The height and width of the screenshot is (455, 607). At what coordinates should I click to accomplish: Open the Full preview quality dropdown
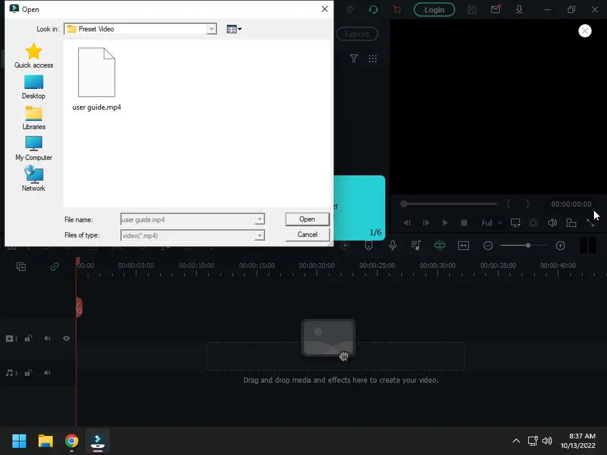(x=491, y=223)
